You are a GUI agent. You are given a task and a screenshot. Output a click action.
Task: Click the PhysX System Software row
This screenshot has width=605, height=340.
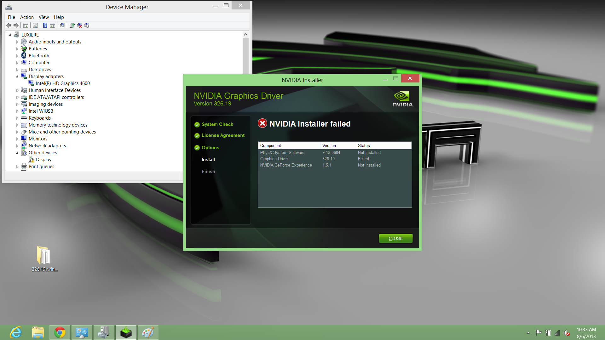pyautogui.click(x=335, y=153)
